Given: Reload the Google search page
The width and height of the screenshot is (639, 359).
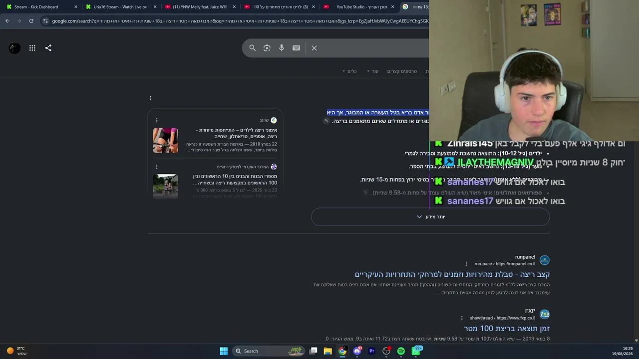Looking at the screenshot, I should click(x=31, y=21).
